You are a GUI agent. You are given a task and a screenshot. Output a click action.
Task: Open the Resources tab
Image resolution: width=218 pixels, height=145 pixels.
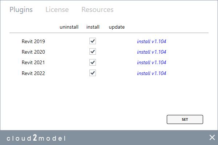(x=97, y=10)
